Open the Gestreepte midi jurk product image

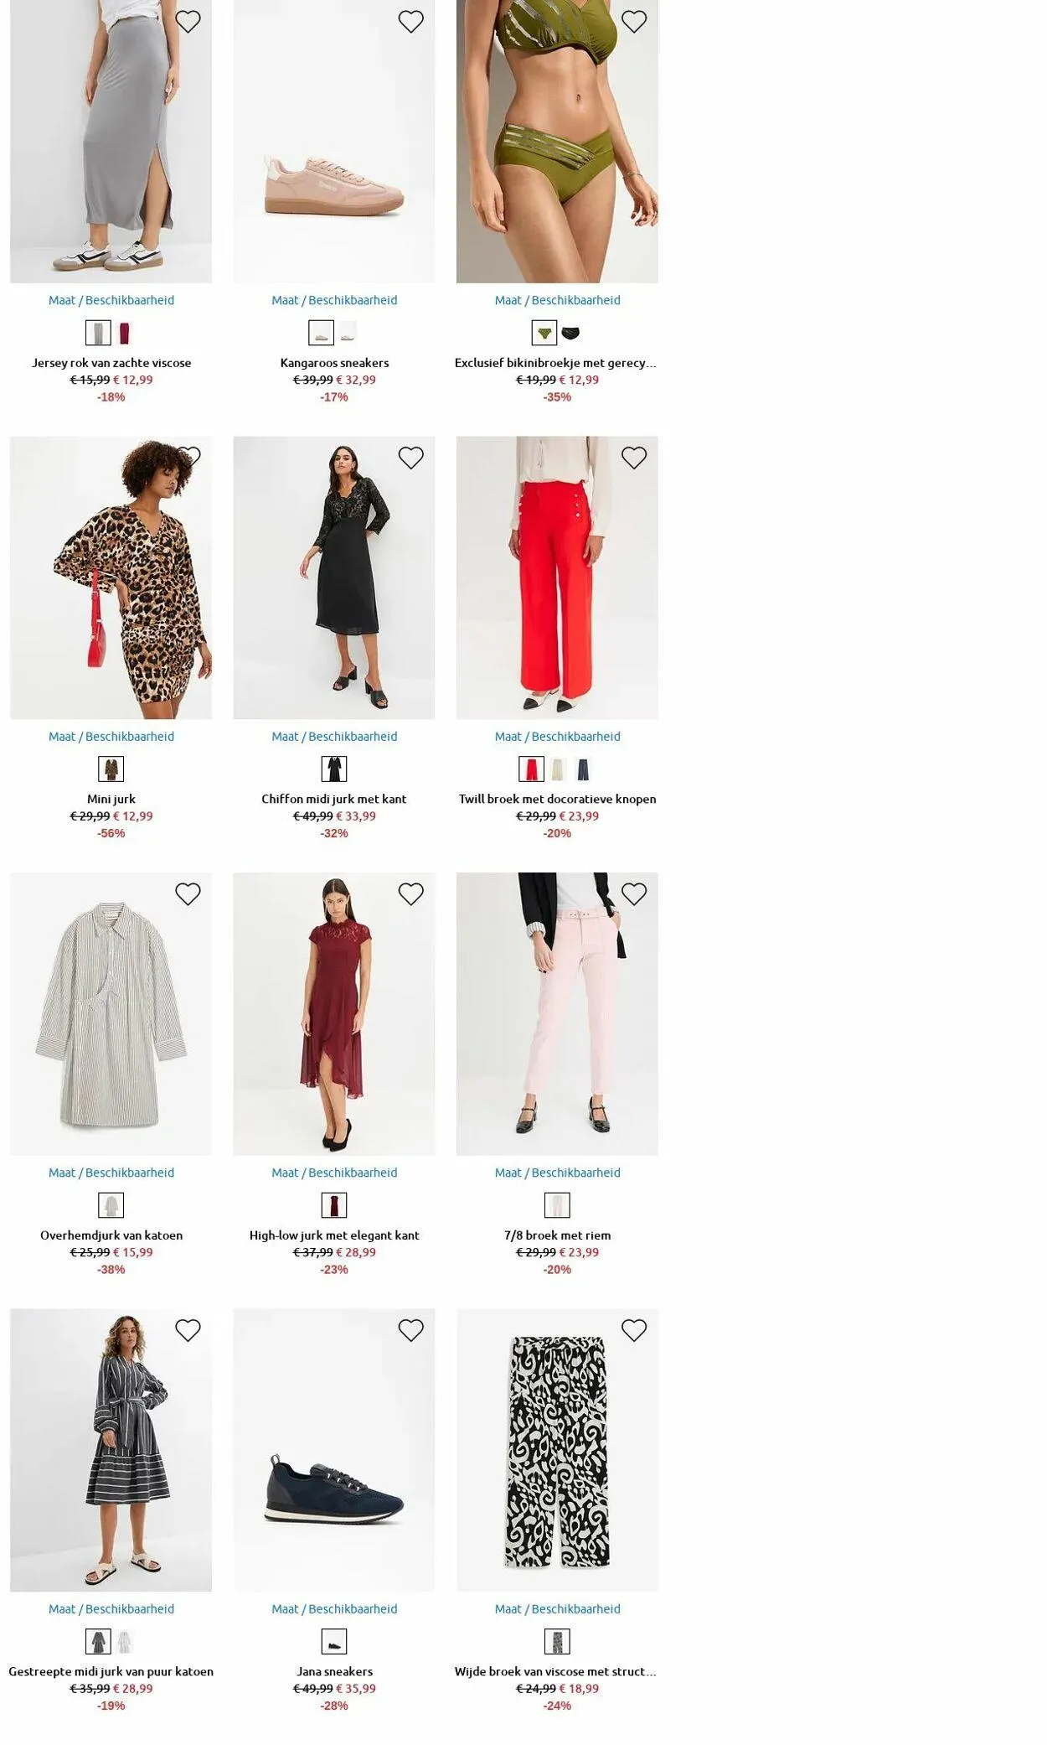[x=111, y=1450]
